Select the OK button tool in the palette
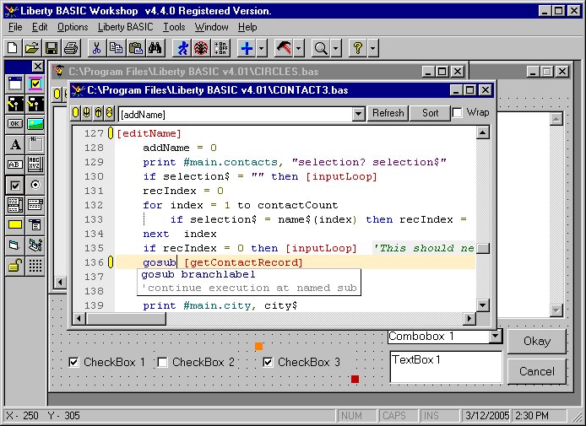Viewport: 586px width, 426px height. tap(15, 124)
